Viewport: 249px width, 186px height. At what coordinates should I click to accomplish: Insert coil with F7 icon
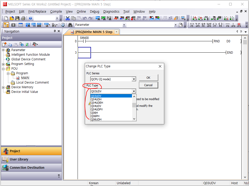pos(215,25)
